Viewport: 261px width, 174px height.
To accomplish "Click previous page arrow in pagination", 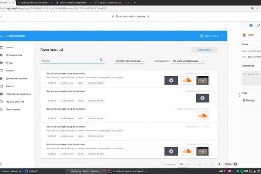I will (200, 164).
